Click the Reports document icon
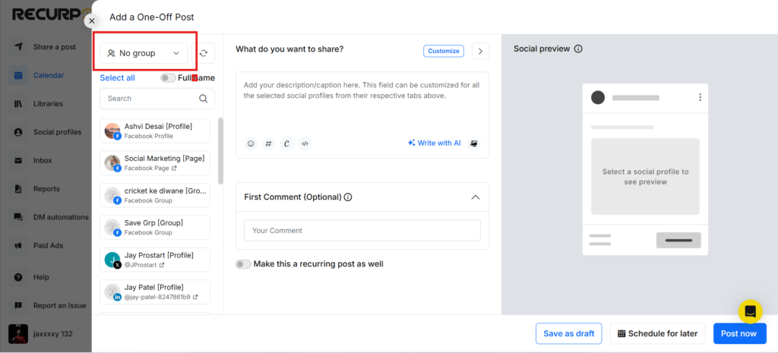This screenshot has width=778, height=353. 18,189
